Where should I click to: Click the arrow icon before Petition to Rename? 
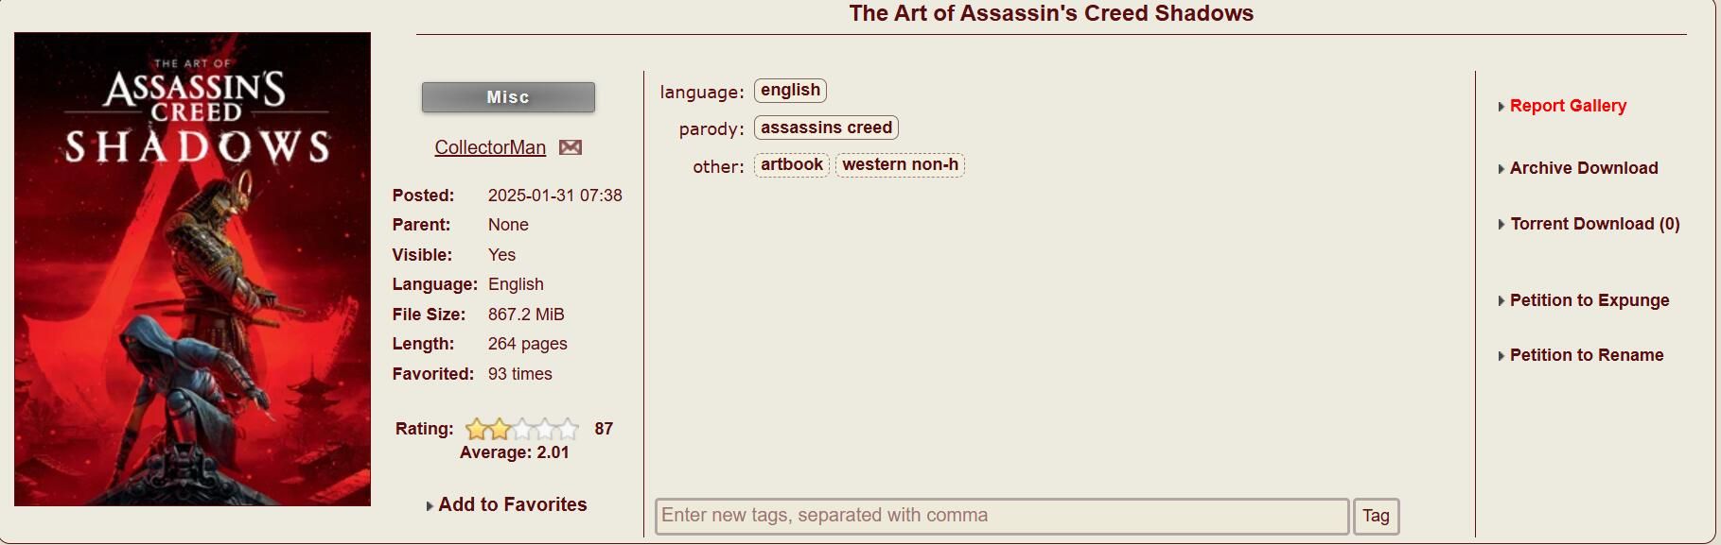(1501, 356)
